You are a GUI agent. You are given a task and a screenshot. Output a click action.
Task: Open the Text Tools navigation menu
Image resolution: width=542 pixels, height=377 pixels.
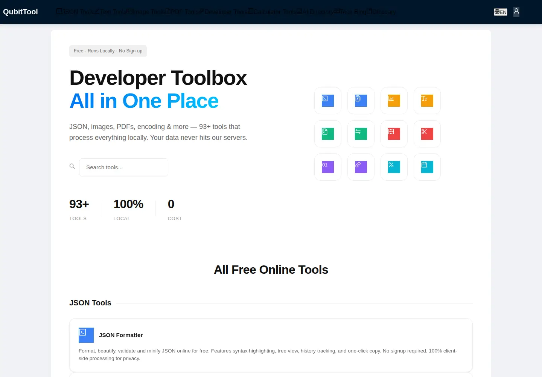[x=110, y=12]
